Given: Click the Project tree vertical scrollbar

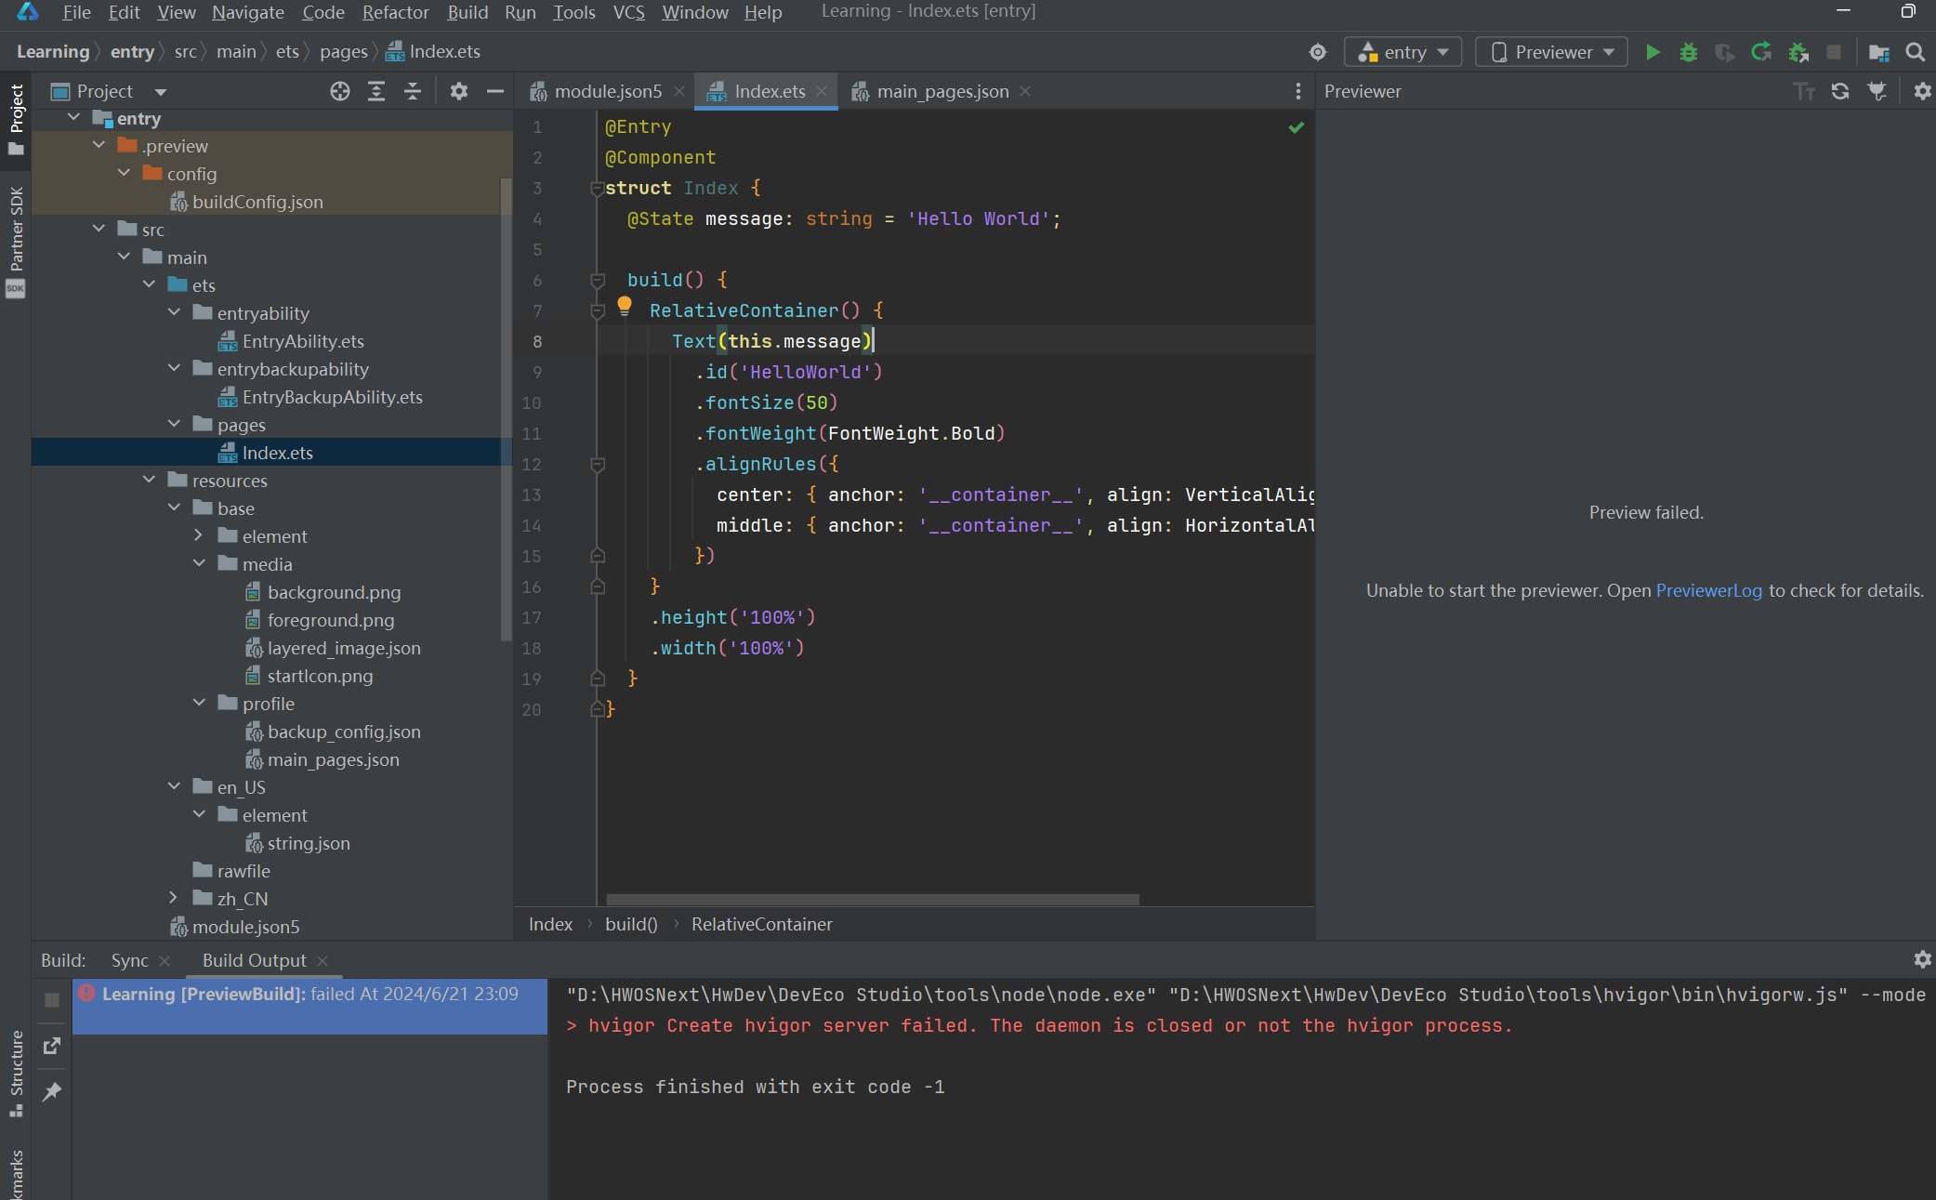Looking at the screenshot, I should [x=507, y=409].
